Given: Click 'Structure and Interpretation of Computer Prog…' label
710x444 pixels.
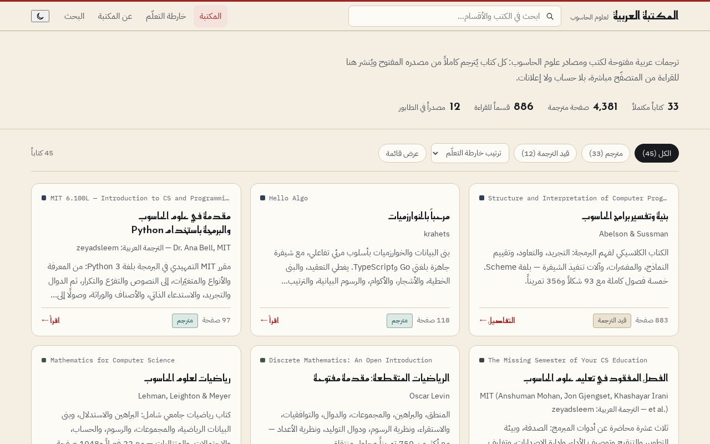Looking at the screenshot, I should [x=577, y=198].
